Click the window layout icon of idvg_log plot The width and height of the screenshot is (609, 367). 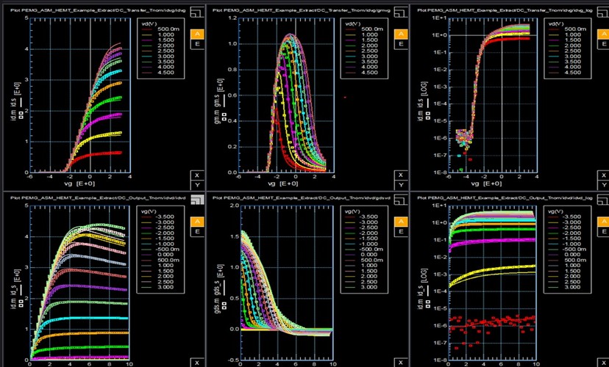tap(604, 12)
